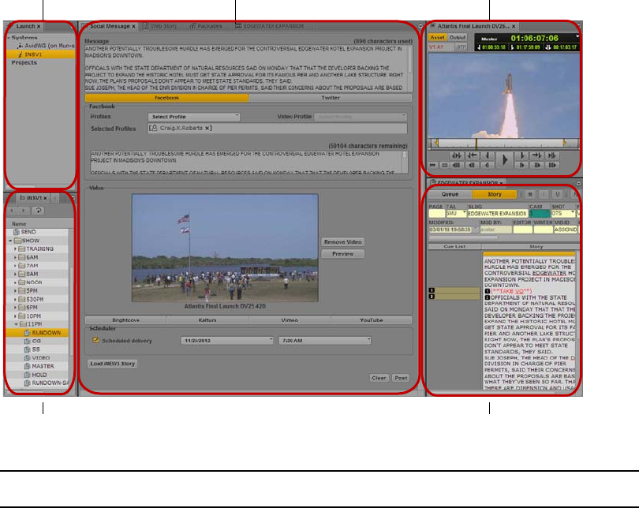Open the Facebook Select Profile dropdown
639x508 pixels.
(194, 117)
